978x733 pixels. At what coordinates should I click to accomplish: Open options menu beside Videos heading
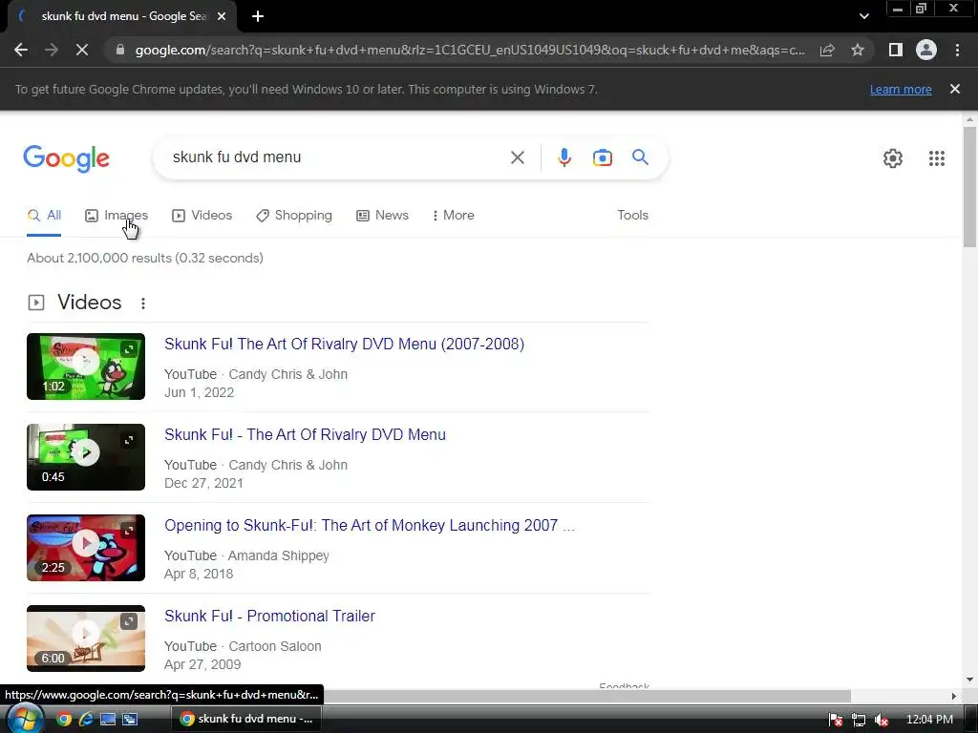143,303
